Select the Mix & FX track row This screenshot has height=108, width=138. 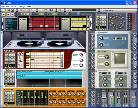coord(11,29)
